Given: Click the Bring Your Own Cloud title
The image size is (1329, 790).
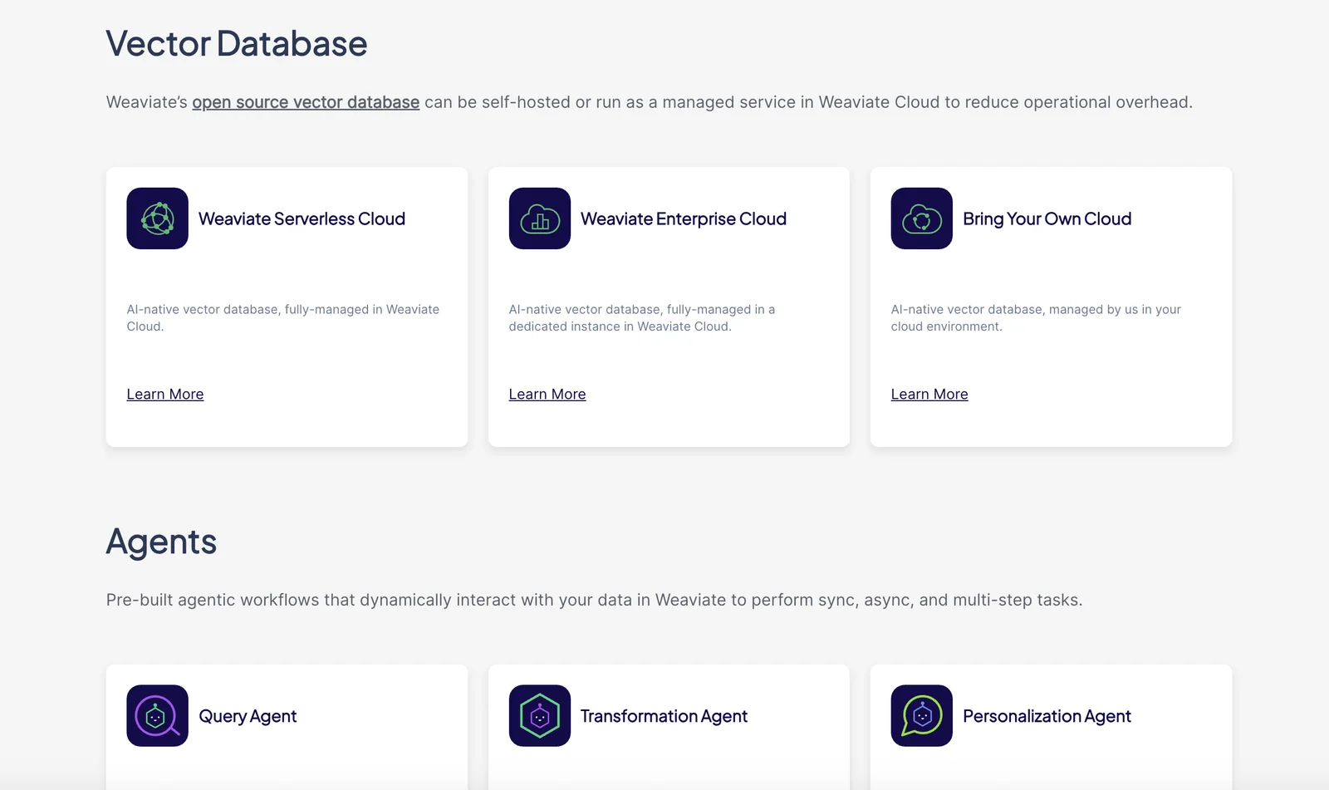Looking at the screenshot, I should tap(1047, 219).
